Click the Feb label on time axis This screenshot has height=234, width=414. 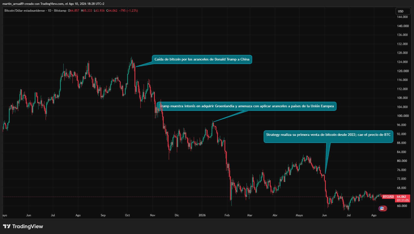tap(227, 215)
